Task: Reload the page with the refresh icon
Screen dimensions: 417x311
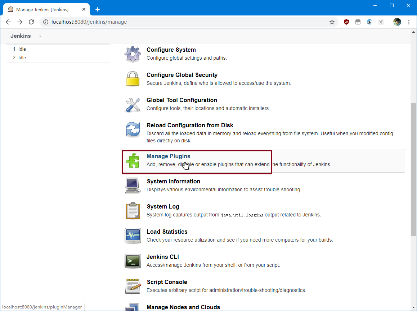Action: pyautogui.click(x=31, y=22)
